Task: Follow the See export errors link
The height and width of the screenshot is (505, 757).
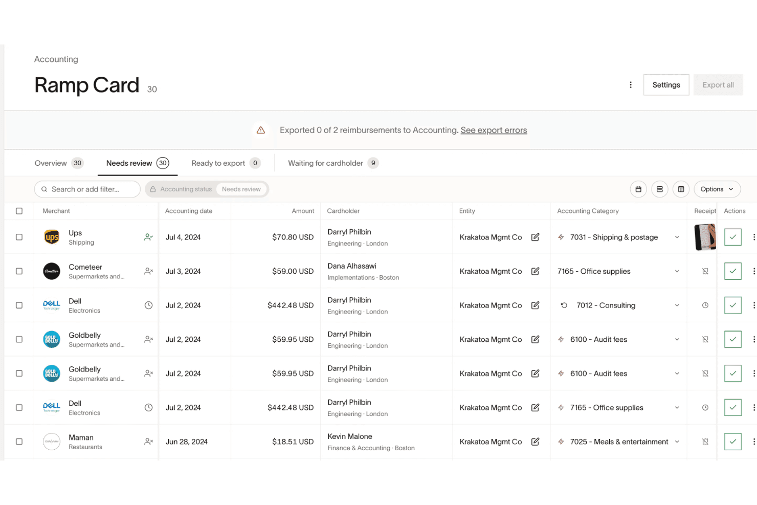Action: (x=494, y=130)
